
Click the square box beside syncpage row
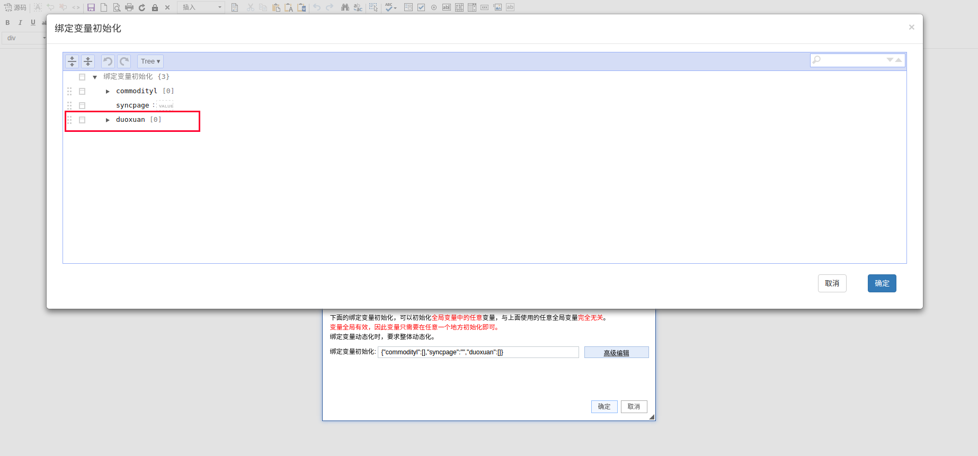(x=82, y=105)
